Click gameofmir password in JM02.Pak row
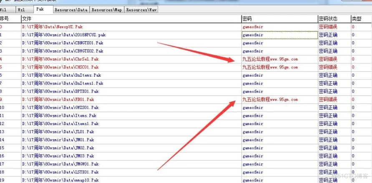Screen dimensions: 372x183 click(253, 148)
